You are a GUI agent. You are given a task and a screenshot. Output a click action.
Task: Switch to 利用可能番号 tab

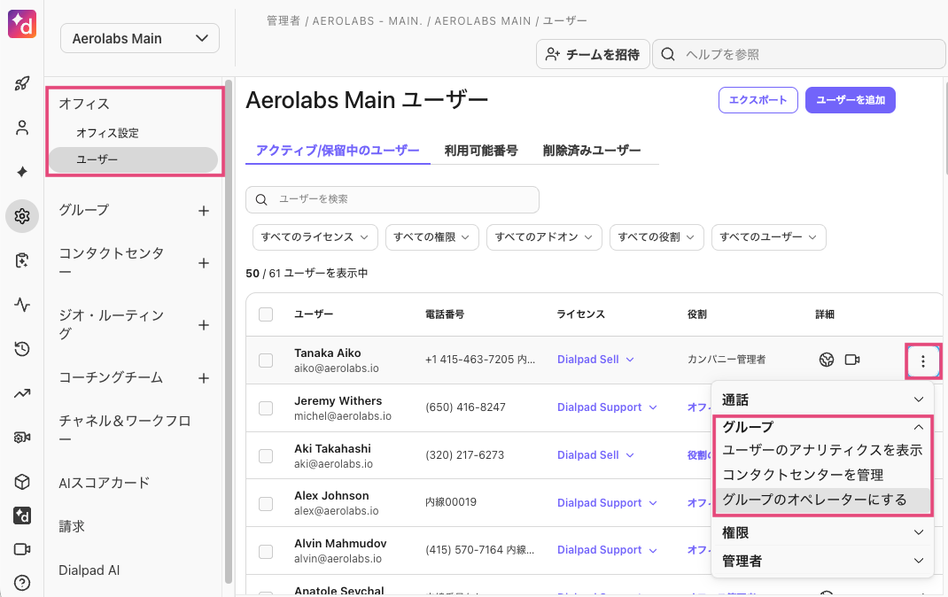tap(481, 151)
